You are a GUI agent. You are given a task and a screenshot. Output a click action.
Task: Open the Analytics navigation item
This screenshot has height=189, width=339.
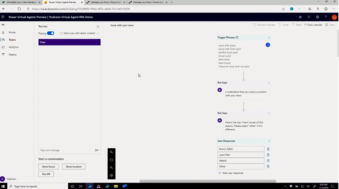13,47
